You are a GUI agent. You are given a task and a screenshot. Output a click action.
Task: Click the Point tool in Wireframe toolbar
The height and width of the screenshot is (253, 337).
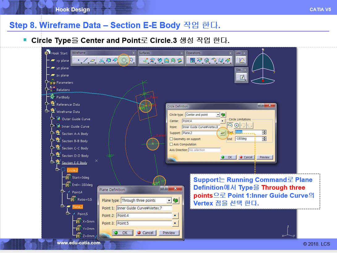(78, 61)
